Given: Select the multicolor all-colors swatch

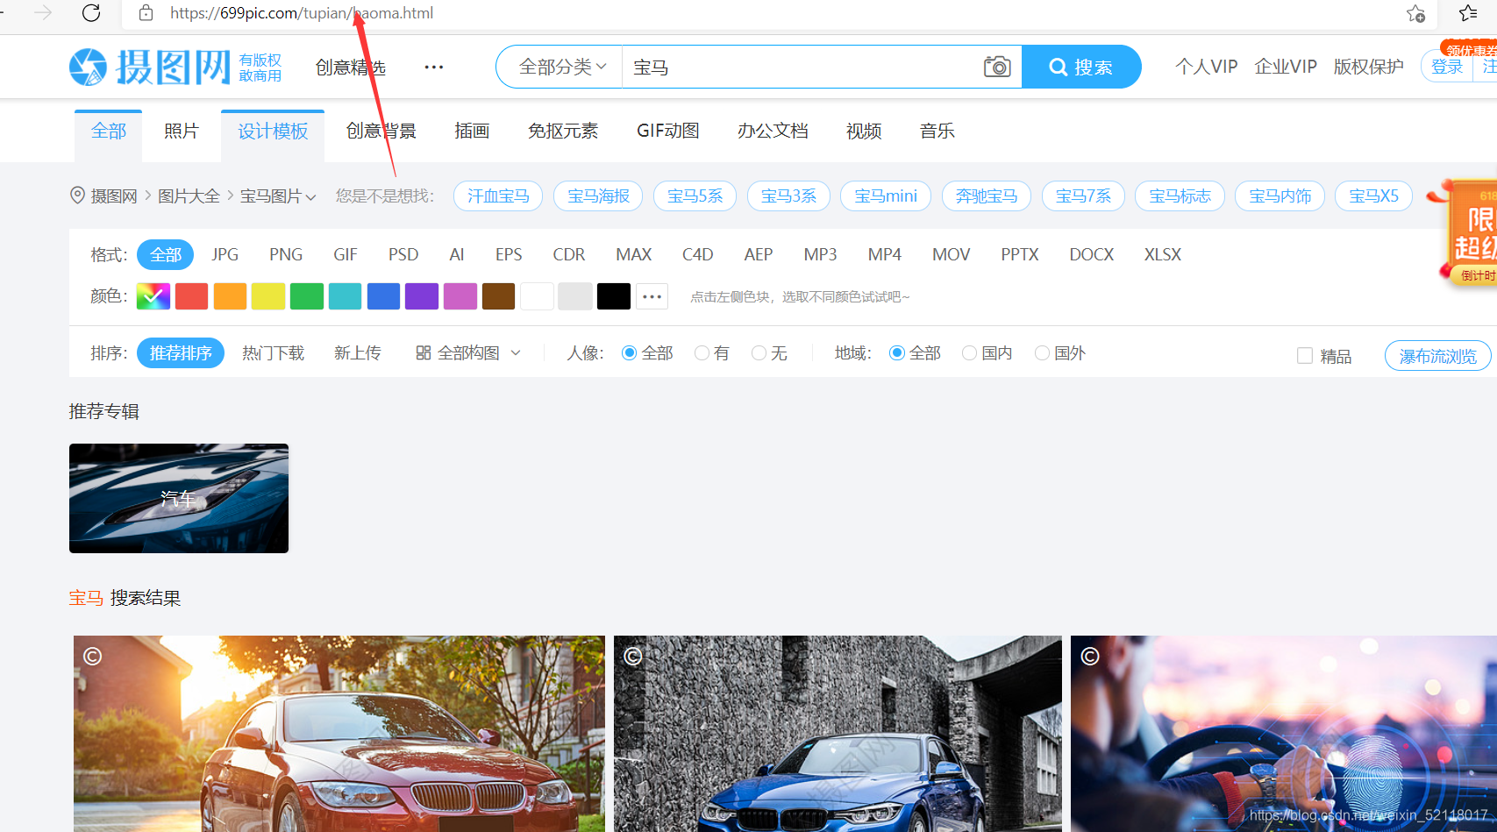Looking at the screenshot, I should 153,296.
